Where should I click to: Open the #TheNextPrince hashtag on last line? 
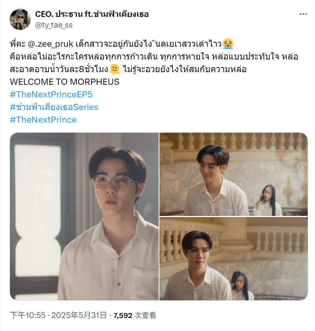point(43,120)
